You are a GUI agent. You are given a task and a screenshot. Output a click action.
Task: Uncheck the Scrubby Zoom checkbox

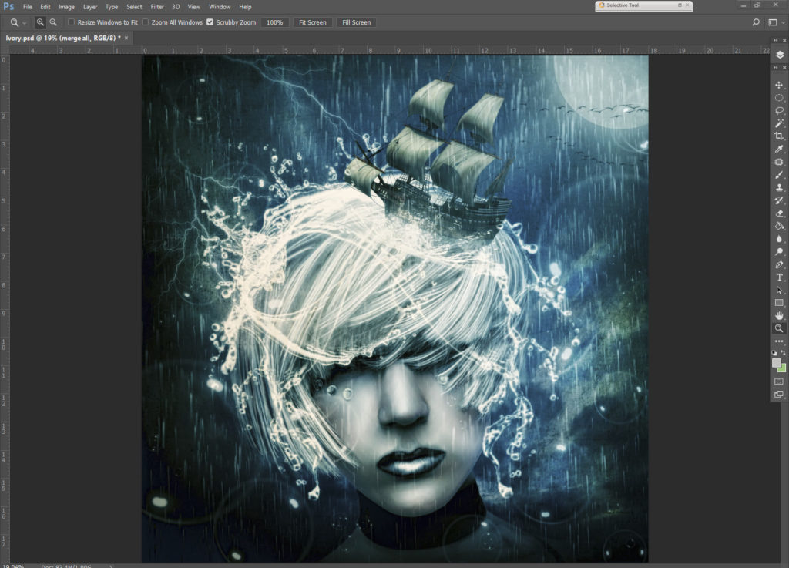coord(210,22)
